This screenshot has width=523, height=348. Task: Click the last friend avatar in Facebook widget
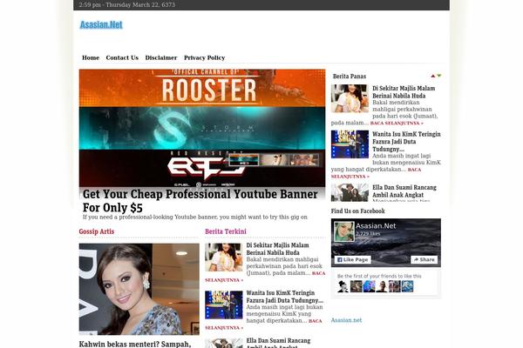click(x=407, y=286)
